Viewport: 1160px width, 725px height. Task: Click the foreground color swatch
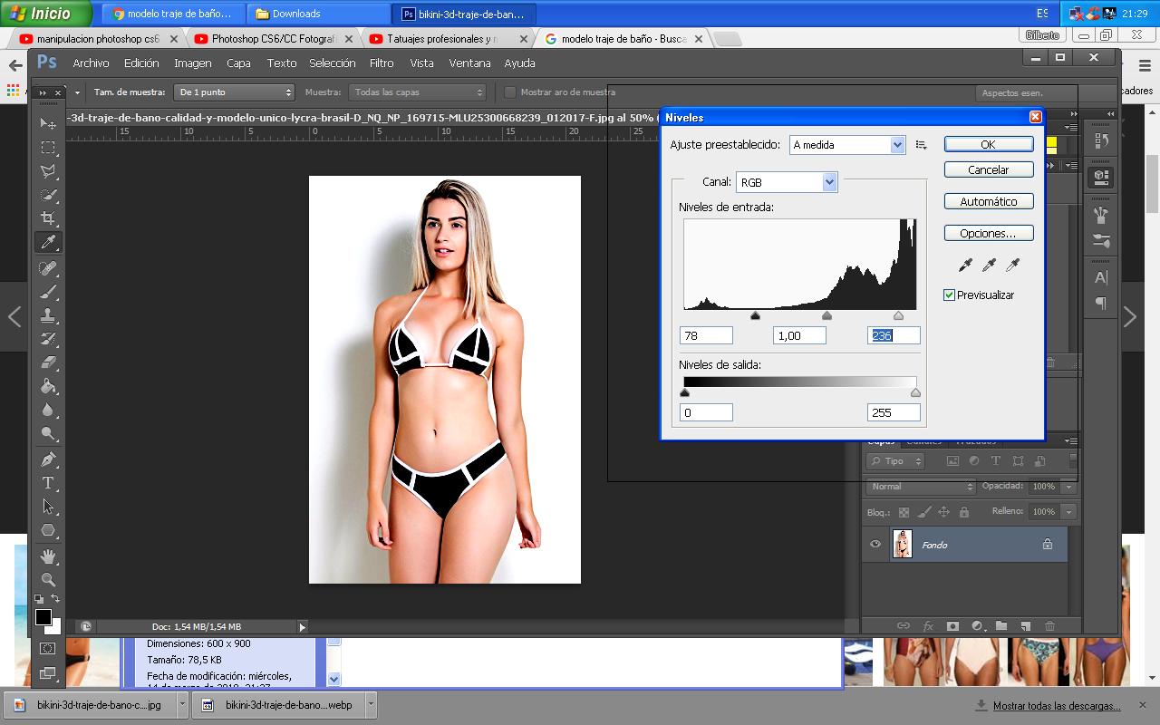pyautogui.click(x=43, y=617)
